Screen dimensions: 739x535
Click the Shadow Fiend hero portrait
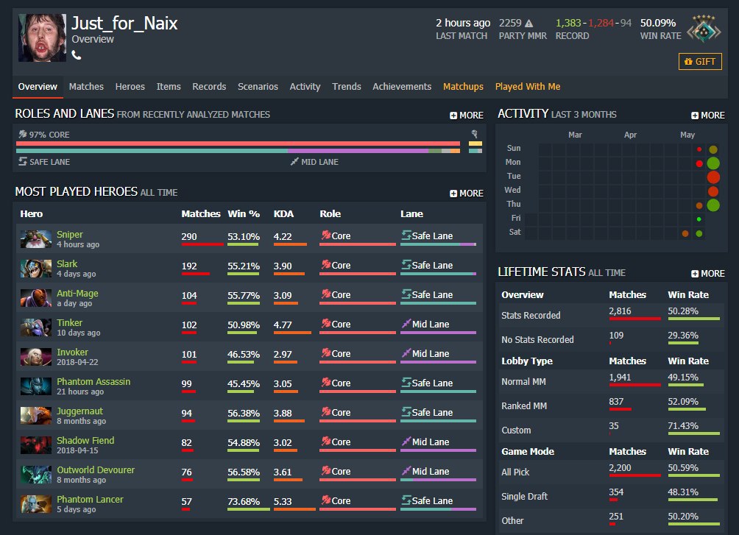tap(36, 445)
